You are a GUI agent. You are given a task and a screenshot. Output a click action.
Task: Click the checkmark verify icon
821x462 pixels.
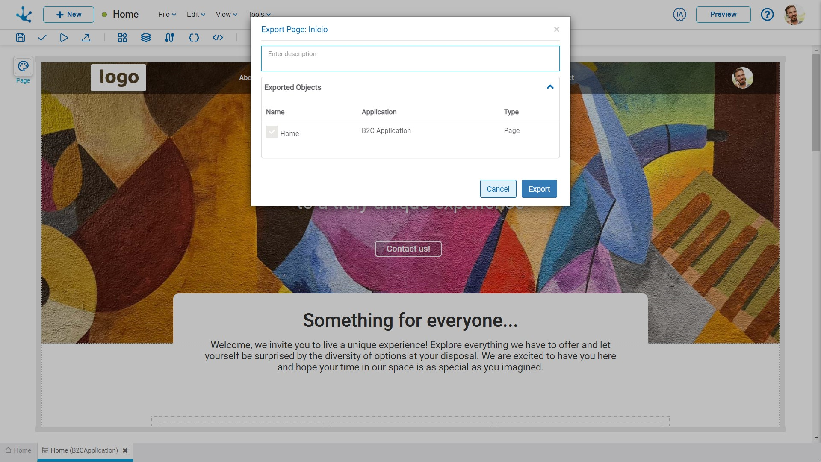[42, 38]
